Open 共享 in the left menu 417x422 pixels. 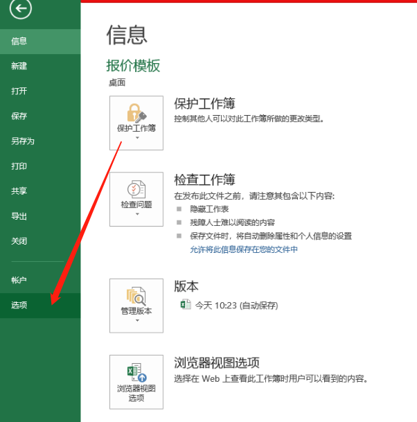[19, 191]
